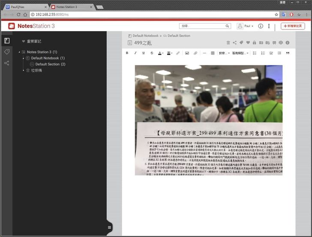Toggle the checklist formatting button
The height and width of the screenshot is (237, 312).
click(x=271, y=53)
